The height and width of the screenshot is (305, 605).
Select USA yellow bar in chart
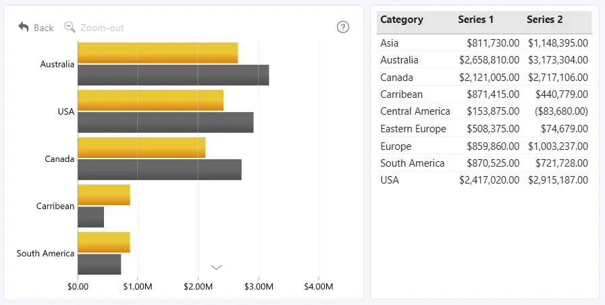(x=151, y=101)
